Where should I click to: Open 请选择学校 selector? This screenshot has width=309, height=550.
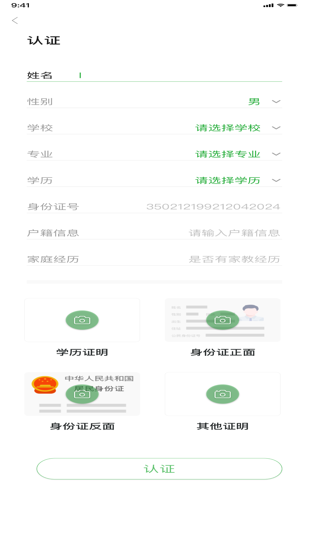[228, 128]
